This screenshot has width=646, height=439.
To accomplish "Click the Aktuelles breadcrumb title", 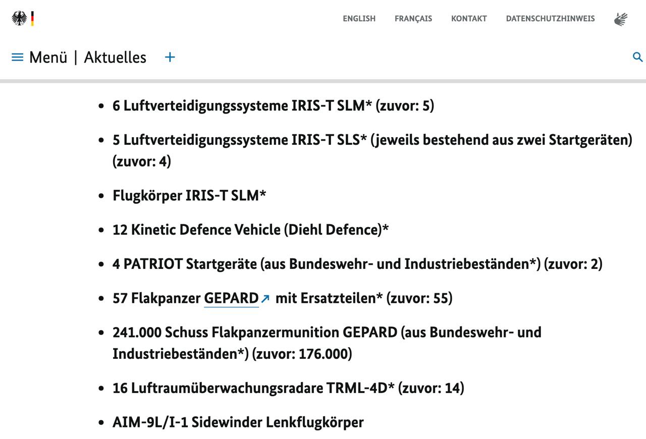I will pyautogui.click(x=115, y=58).
